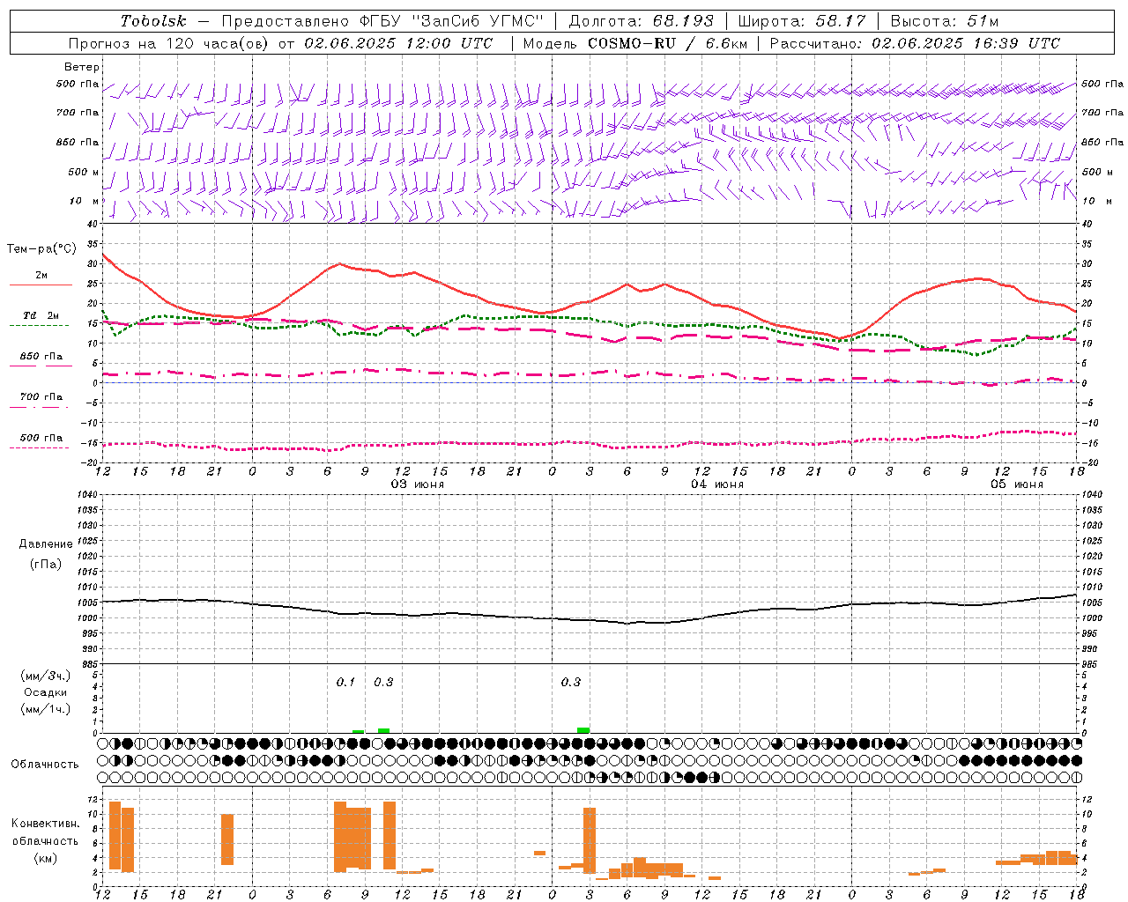Click the computed time "02.06.2025 16:39 UTC"
1128x902 pixels.
point(966,43)
